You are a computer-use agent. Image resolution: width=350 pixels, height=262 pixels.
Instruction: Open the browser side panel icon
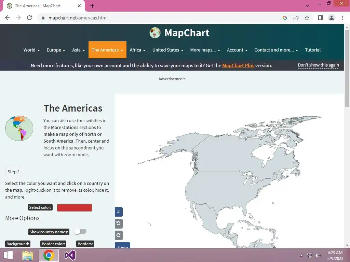pos(321,18)
